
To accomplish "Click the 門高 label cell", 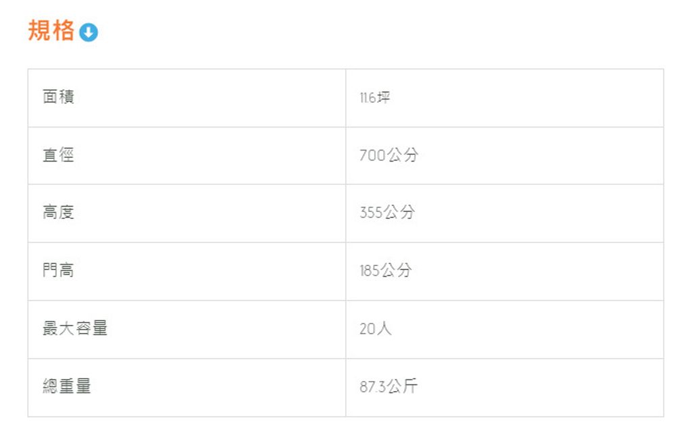I will click(x=58, y=271).
